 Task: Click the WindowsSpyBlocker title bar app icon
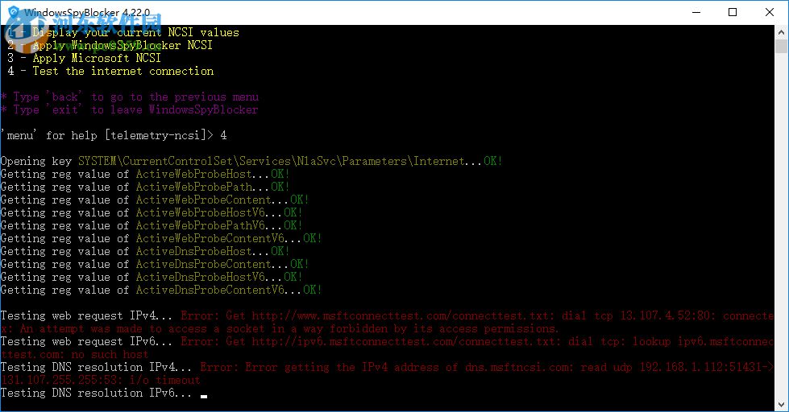click(x=13, y=12)
